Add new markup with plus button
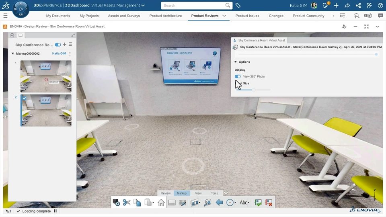The width and height of the screenshot is (386, 217). tap(64, 44)
